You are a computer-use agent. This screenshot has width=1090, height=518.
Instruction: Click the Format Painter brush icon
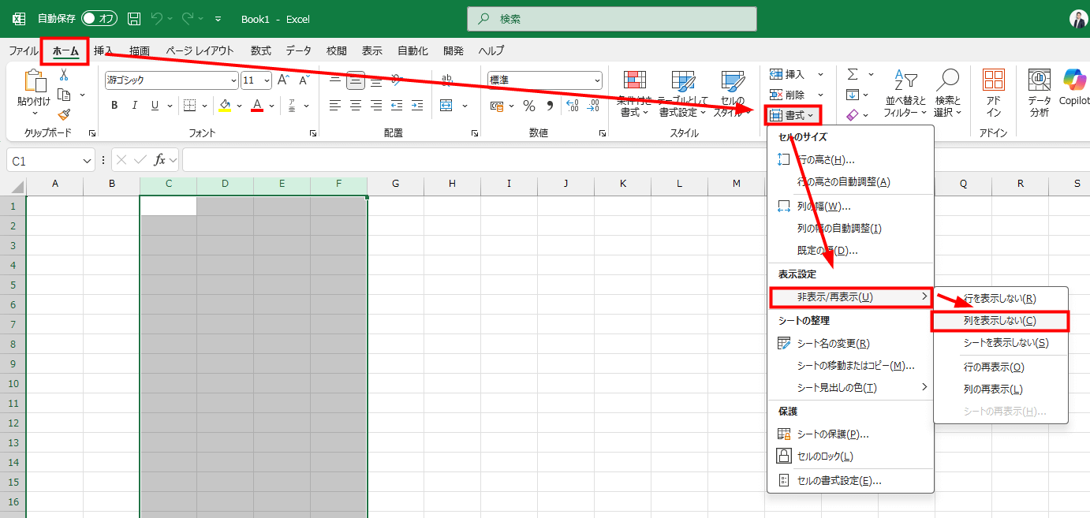pos(64,114)
